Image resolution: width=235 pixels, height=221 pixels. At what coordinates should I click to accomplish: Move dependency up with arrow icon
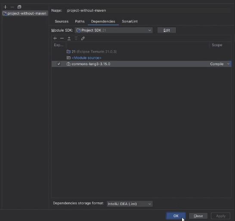pyautogui.click(x=69, y=38)
